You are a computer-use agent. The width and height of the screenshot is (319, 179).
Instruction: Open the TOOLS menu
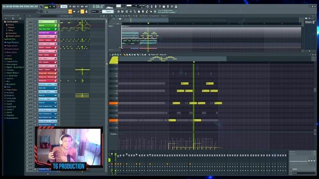32,6
